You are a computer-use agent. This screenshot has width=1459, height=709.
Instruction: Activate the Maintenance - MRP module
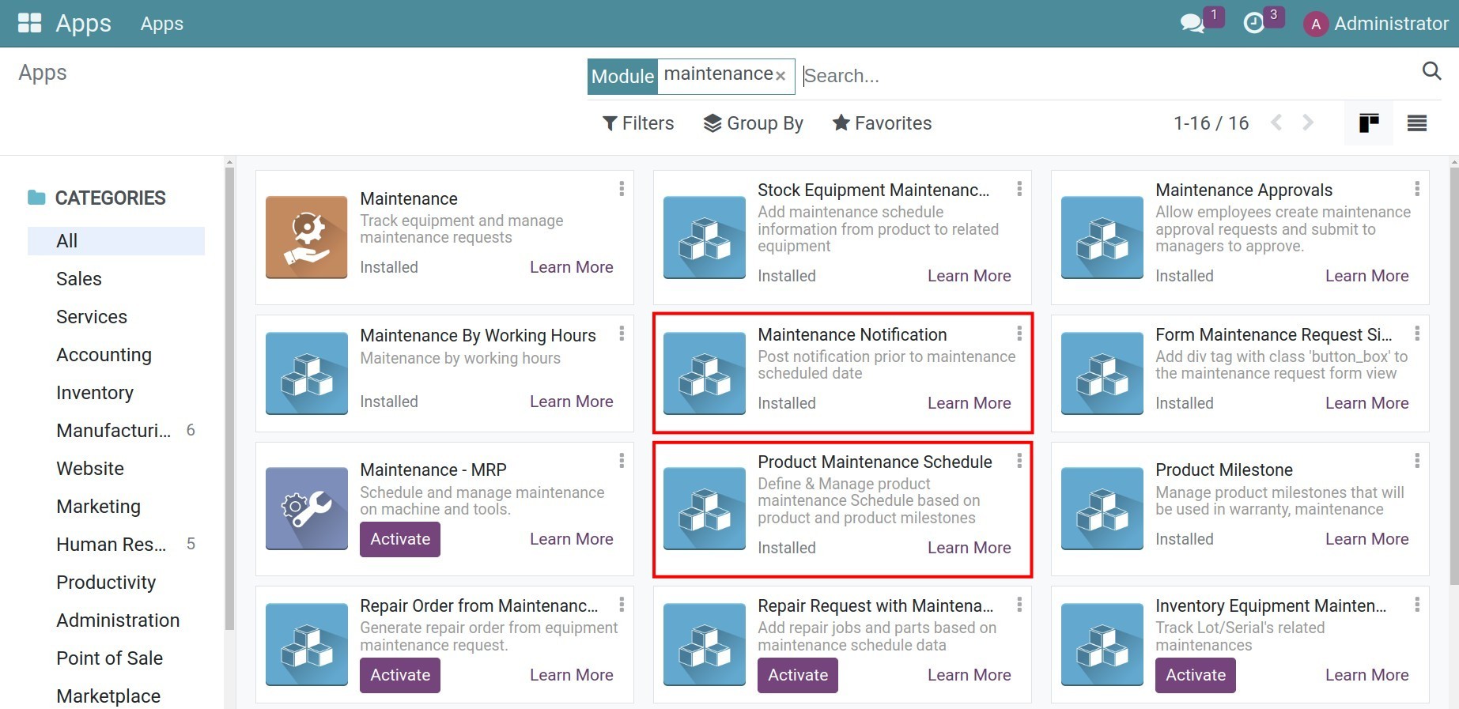400,539
